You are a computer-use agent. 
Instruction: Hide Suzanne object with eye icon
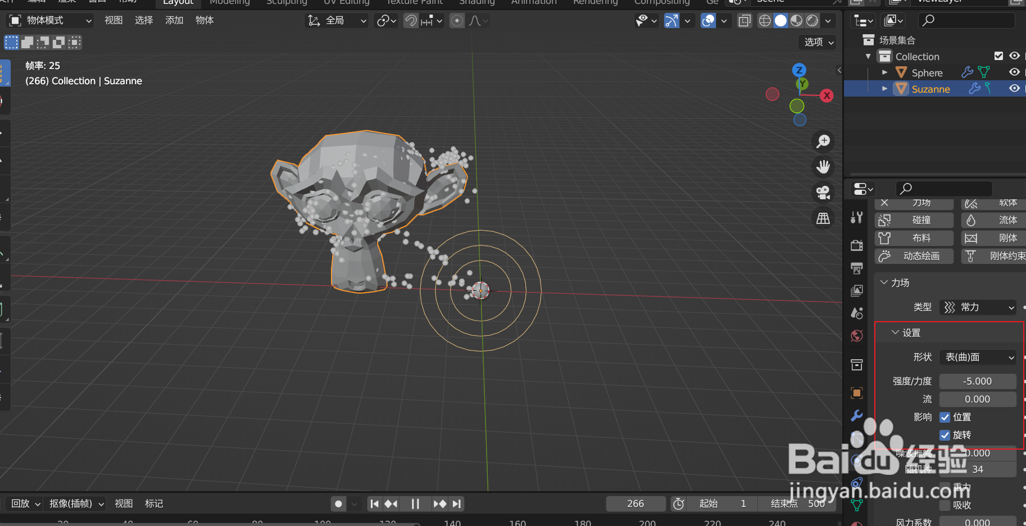click(1014, 89)
